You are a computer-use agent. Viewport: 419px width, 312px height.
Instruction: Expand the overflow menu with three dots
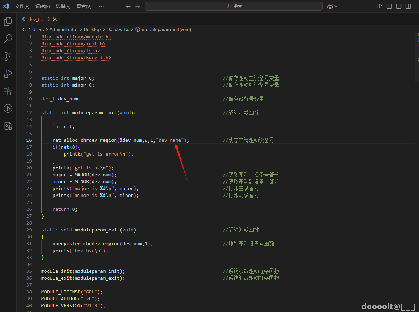[x=101, y=6]
